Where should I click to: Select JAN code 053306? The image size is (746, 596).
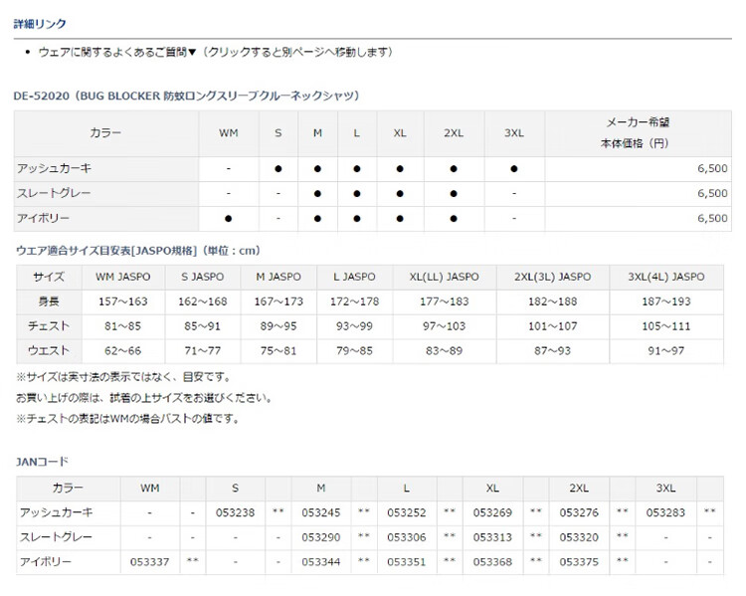pyautogui.click(x=407, y=537)
